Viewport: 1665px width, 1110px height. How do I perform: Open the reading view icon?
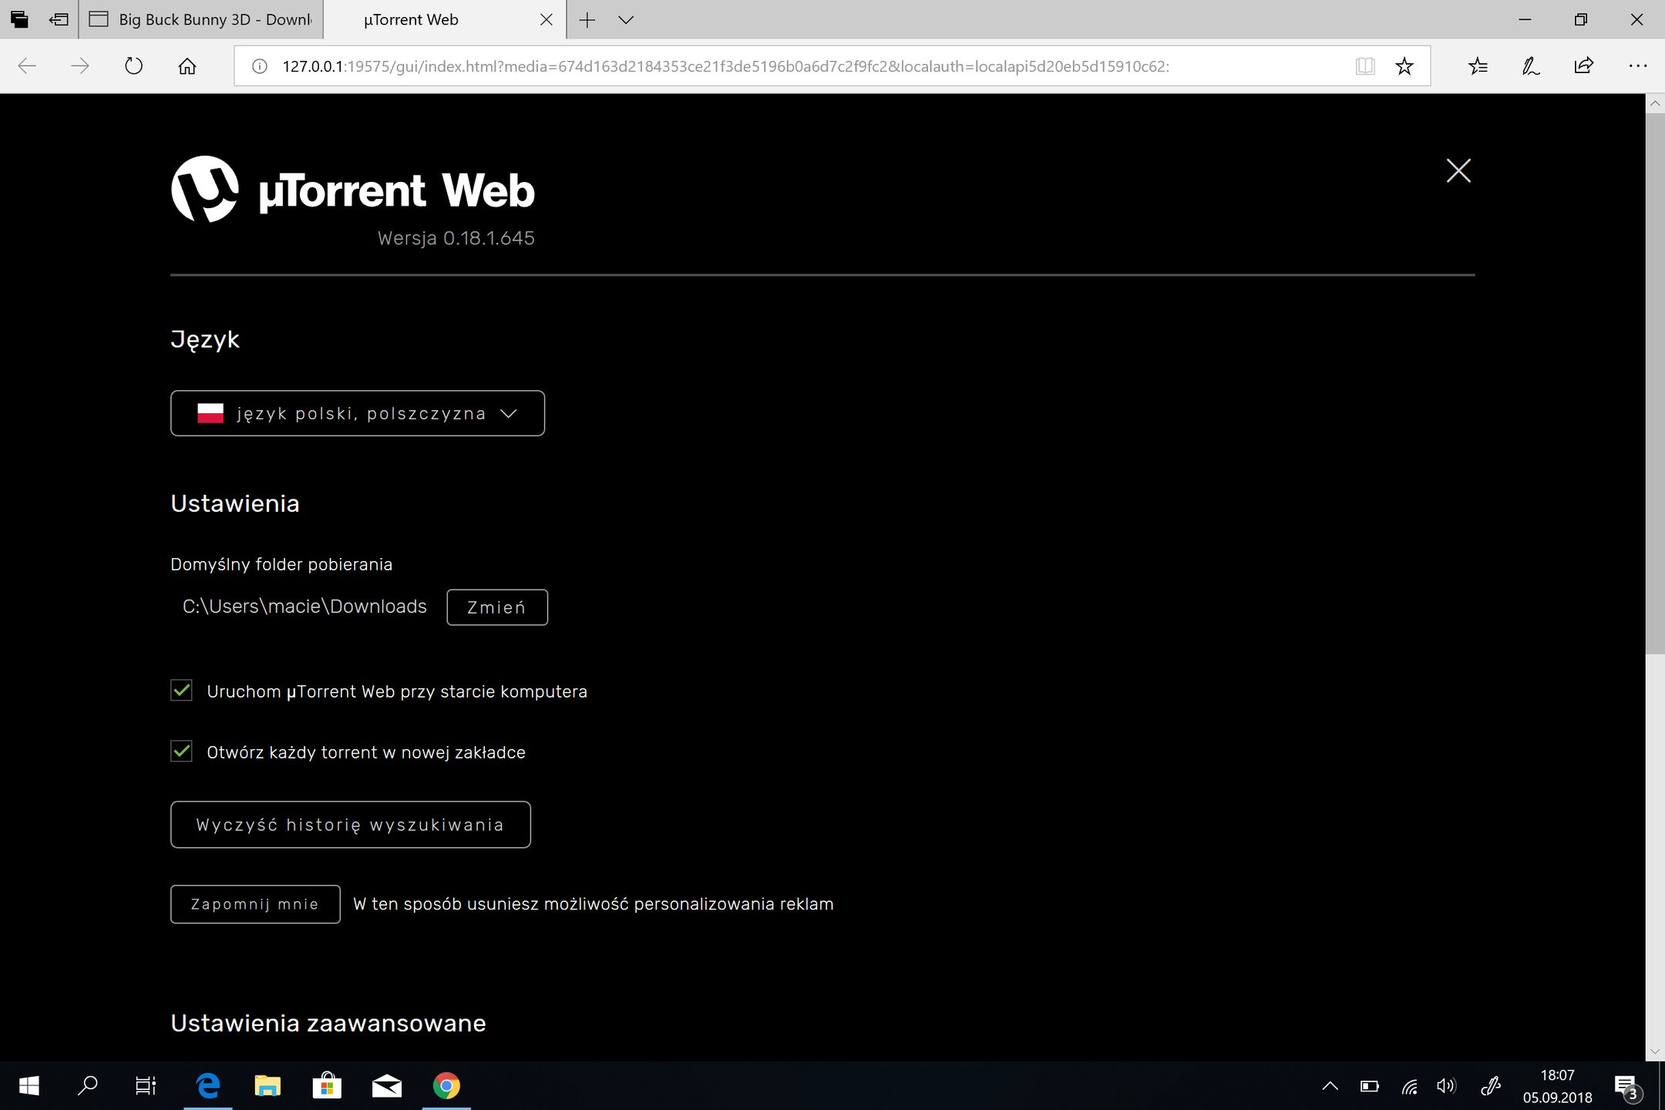click(1364, 66)
